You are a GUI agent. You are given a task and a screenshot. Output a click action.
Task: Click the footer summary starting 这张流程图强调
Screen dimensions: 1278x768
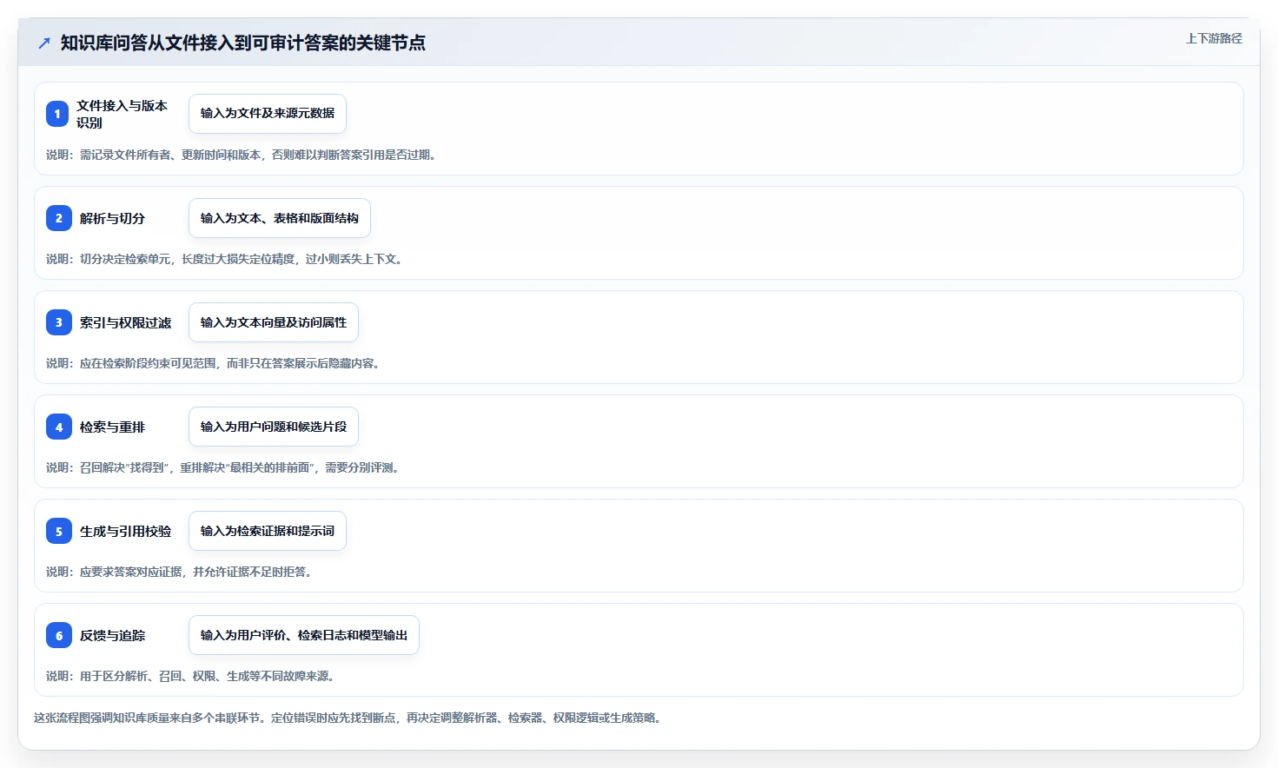(348, 718)
